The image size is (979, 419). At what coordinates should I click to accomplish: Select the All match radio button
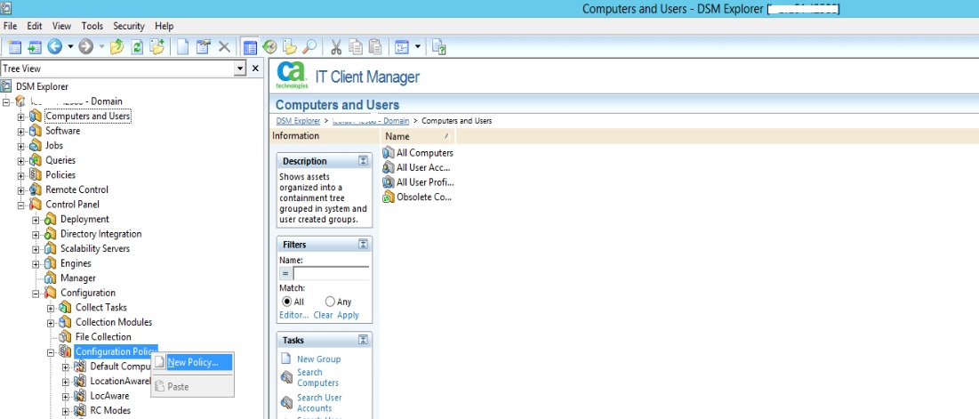[286, 302]
